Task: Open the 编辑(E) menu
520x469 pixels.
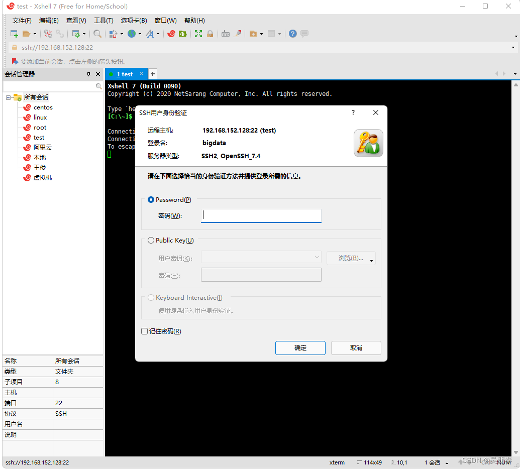Action: click(49, 21)
